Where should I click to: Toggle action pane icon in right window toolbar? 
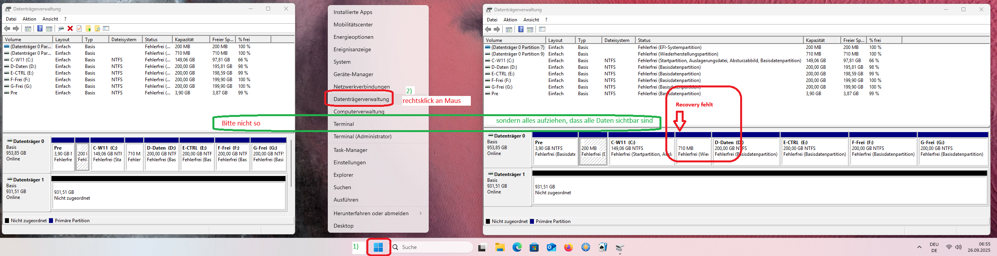coord(530,30)
